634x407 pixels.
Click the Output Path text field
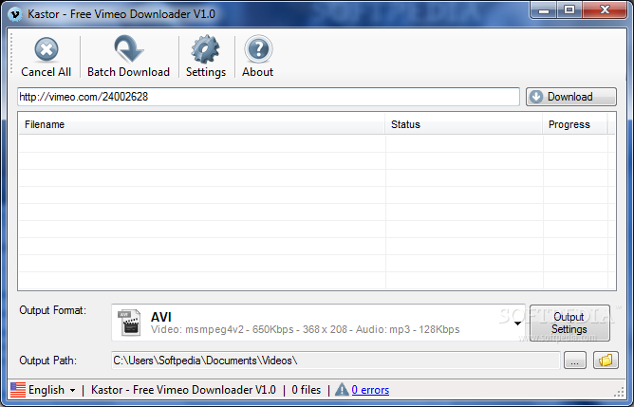(336, 361)
